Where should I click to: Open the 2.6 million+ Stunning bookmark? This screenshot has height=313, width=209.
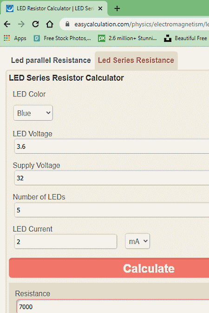(127, 38)
